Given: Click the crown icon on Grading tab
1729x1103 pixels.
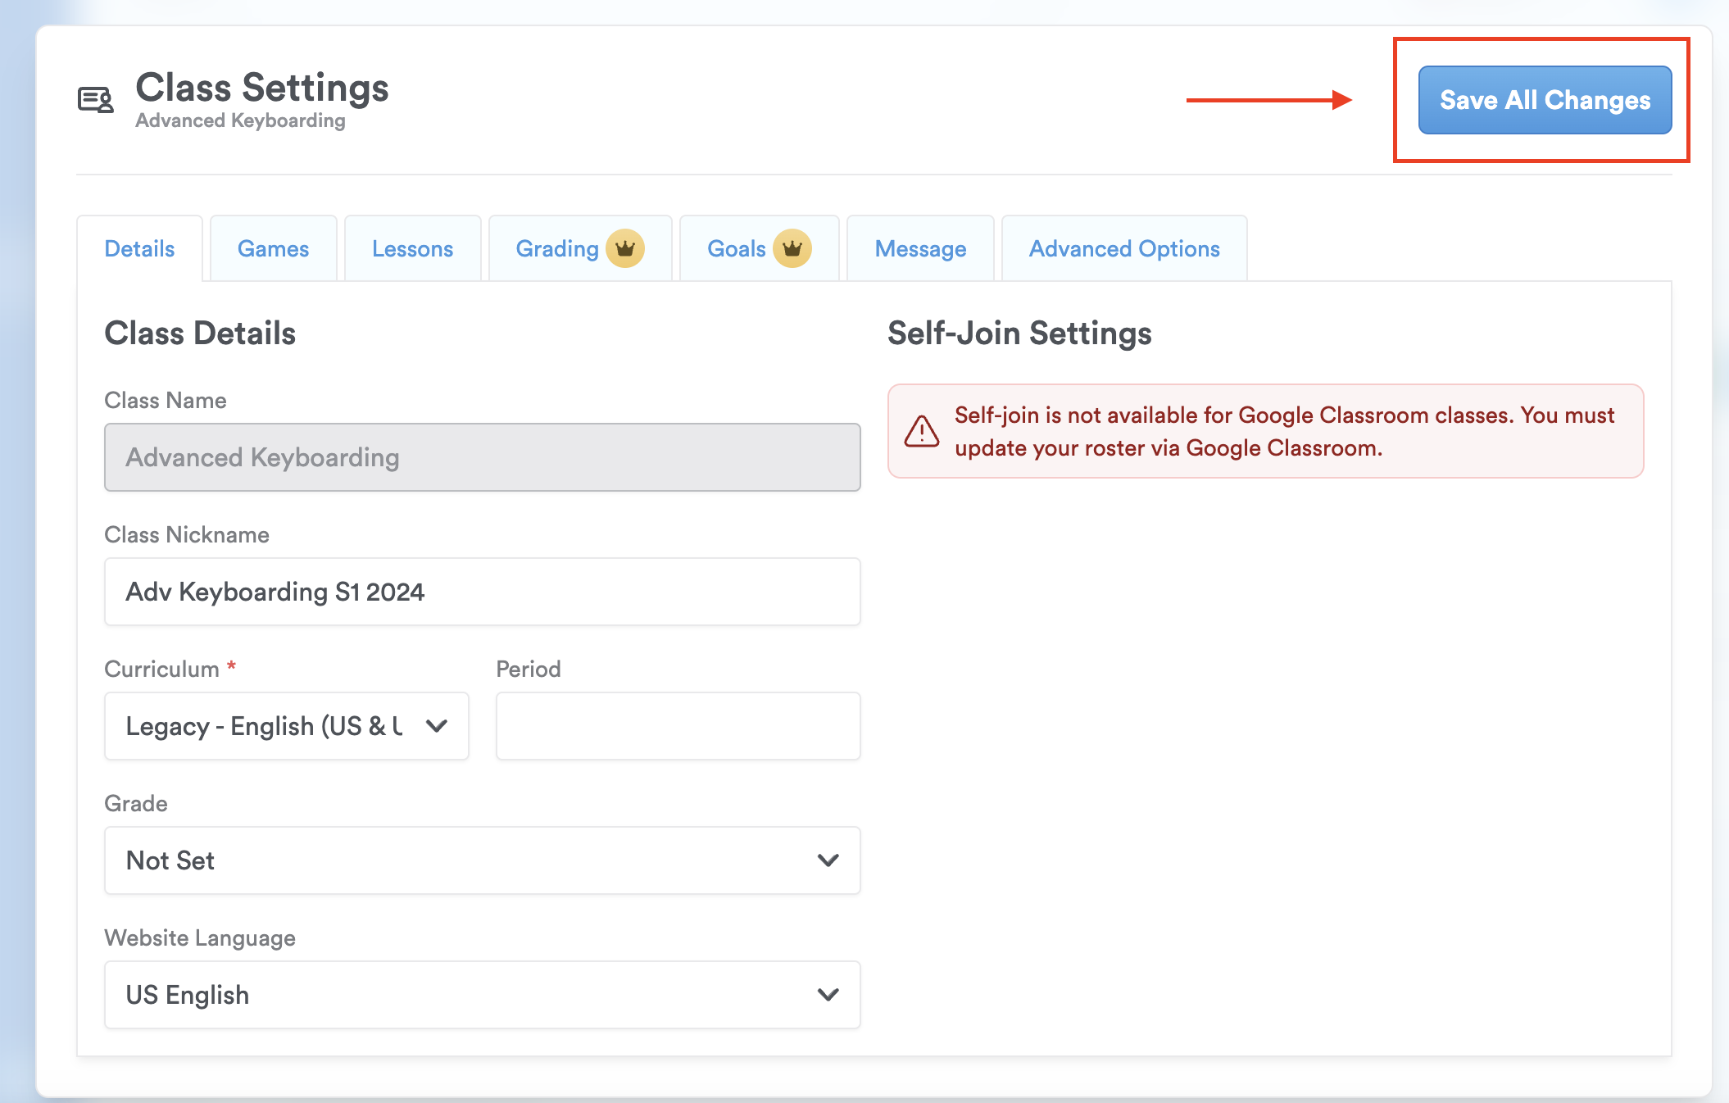Looking at the screenshot, I should click(x=625, y=248).
